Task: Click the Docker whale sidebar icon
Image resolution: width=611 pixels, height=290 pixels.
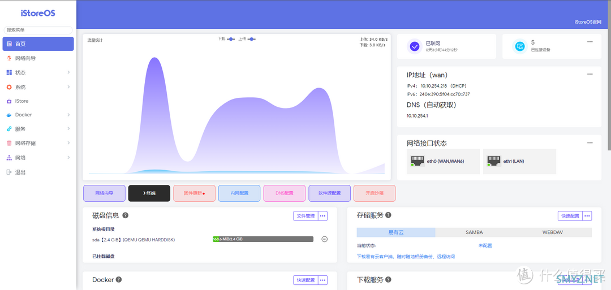Action: click(9, 115)
